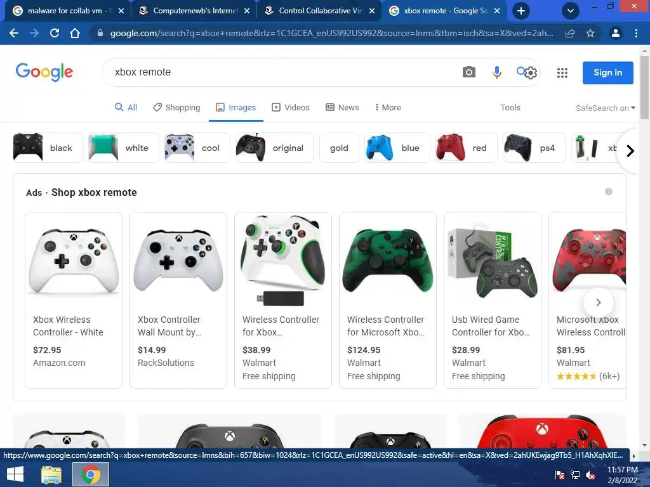Open $38.99 Wireless Controller for Xbox ad
This screenshot has width=650, height=487.
pos(283,300)
